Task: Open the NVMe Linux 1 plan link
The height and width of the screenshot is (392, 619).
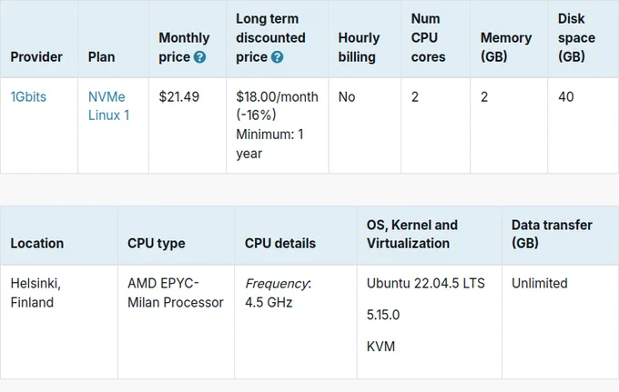Action: coord(109,106)
